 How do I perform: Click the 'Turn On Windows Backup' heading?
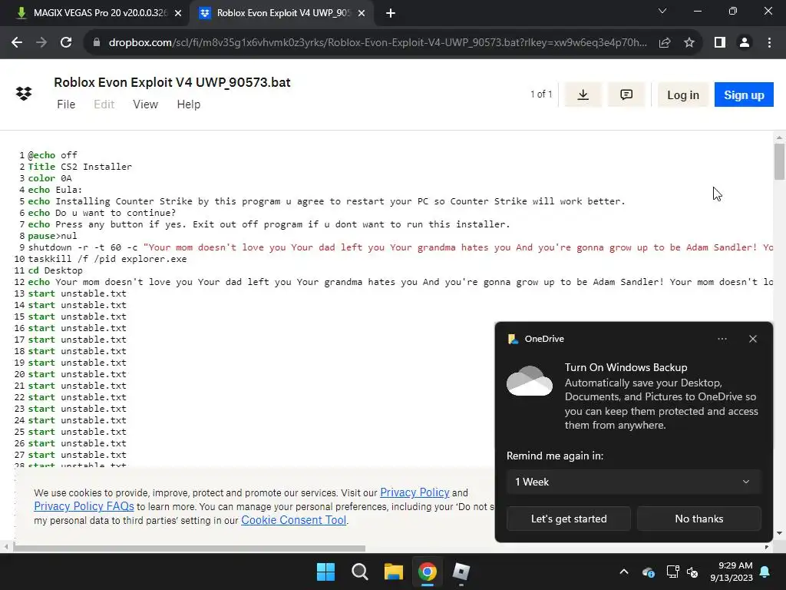[x=626, y=367]
